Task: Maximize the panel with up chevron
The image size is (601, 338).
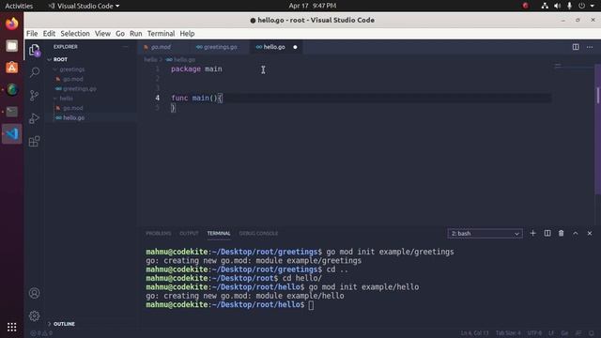Action: [576, 233]
